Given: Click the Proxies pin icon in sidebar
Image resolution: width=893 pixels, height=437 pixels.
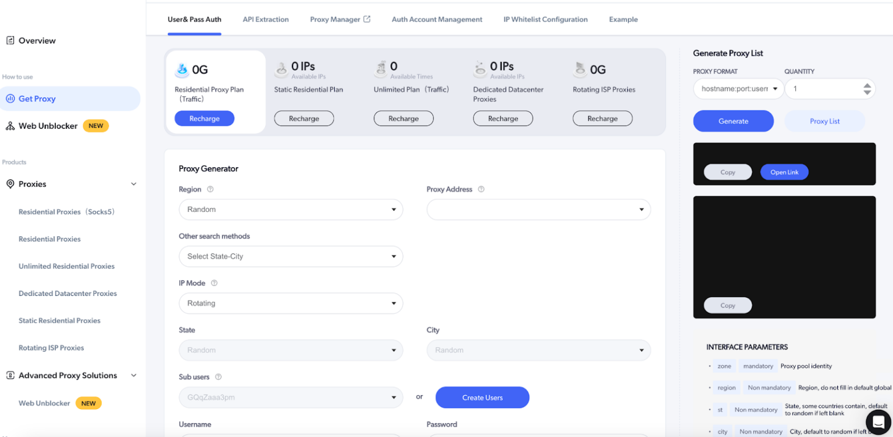Looking at the screenshot, I should 10,184.
